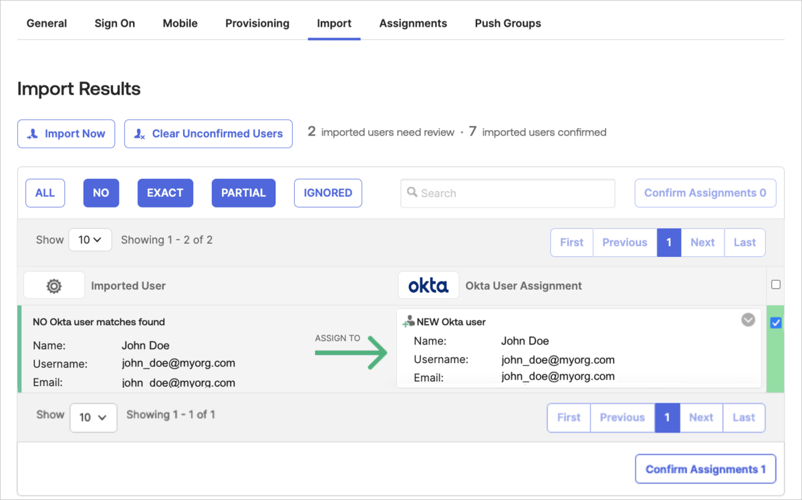Click Okta User Assignment column header

[524, 286]
